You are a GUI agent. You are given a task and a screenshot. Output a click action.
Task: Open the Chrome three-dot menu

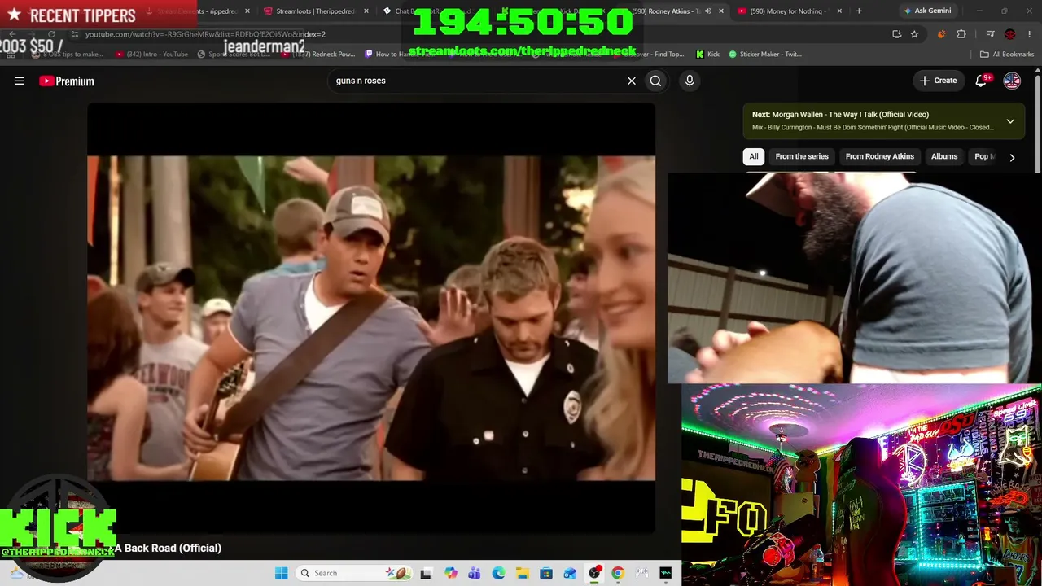[x=1030, y=34]
